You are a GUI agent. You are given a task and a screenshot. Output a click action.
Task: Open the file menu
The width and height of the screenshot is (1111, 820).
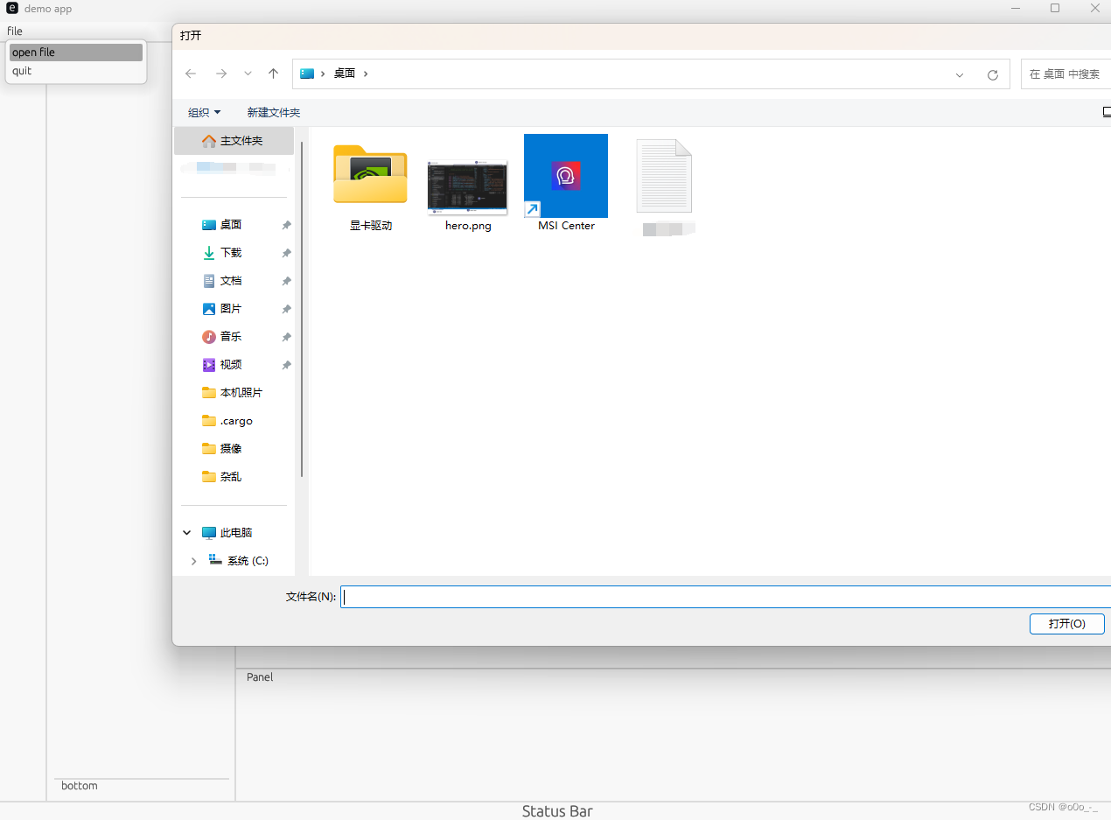tap(14, 31)
